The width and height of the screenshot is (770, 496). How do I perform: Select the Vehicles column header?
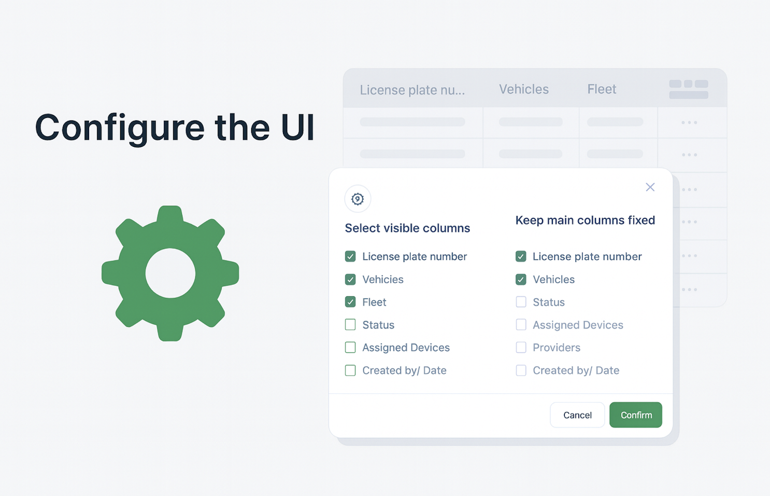[523, 89]
